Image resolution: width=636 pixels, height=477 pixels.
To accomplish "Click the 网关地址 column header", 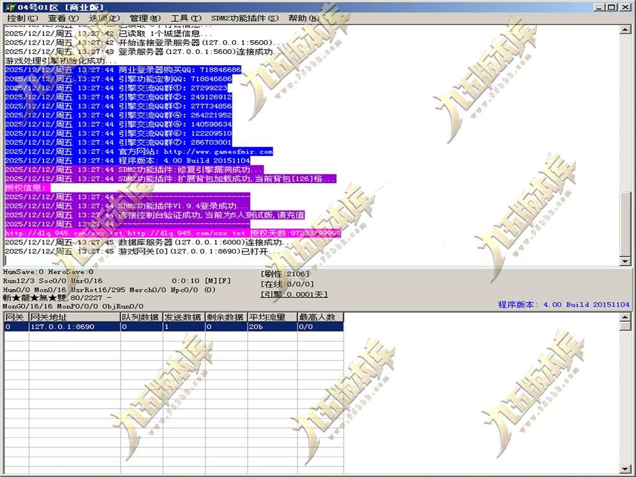I will pyautogui.click(x=75, y=317).
